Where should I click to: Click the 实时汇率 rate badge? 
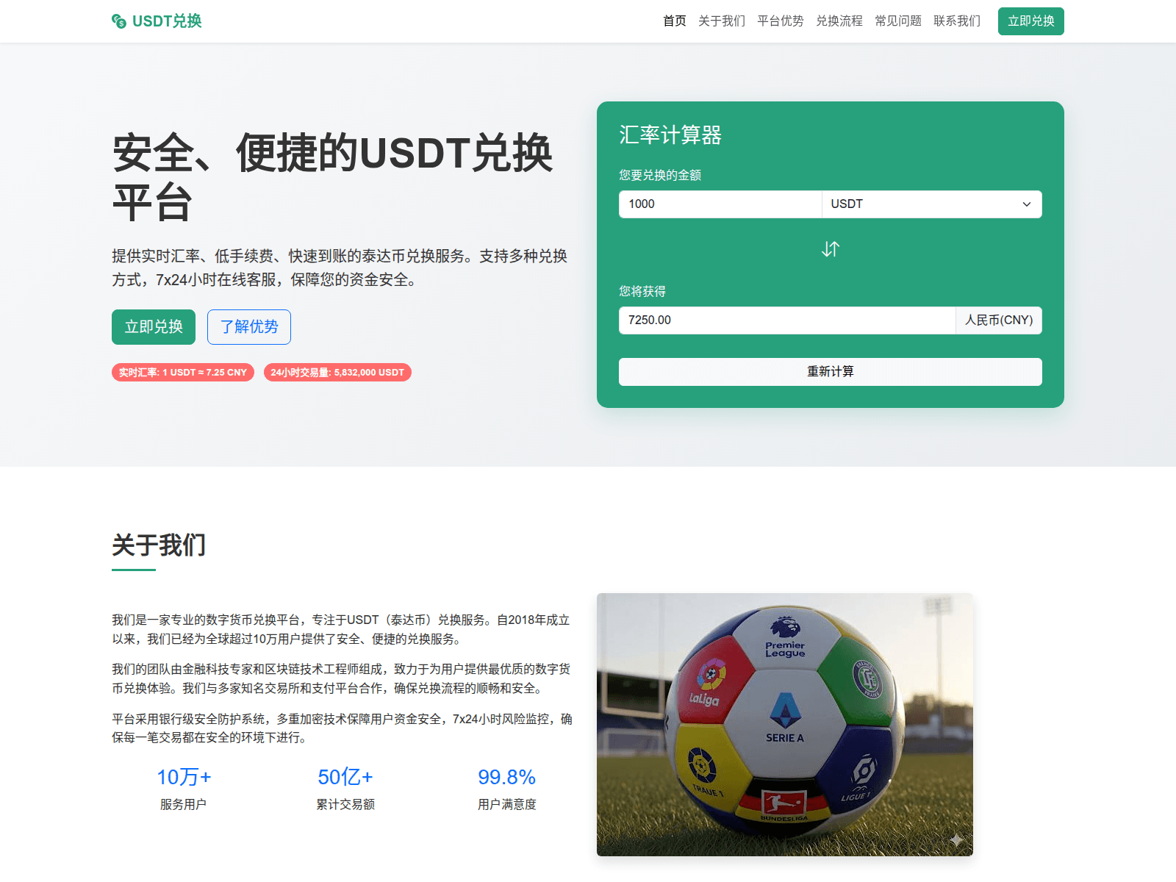tap(183, 373)
